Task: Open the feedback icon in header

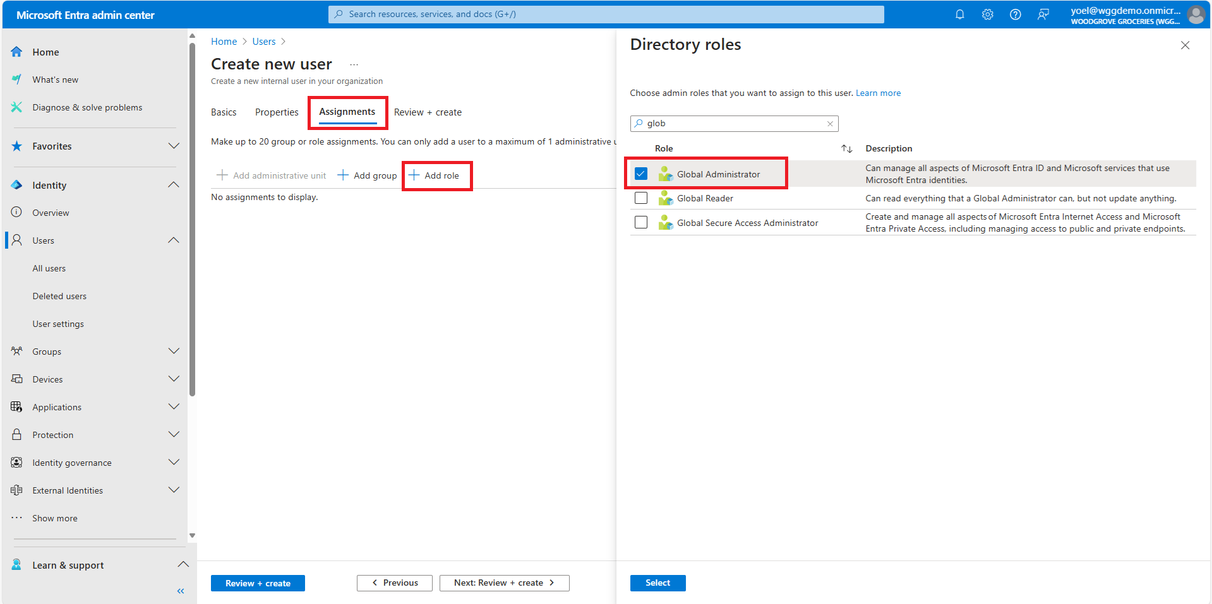Action: click(1043, 15)
